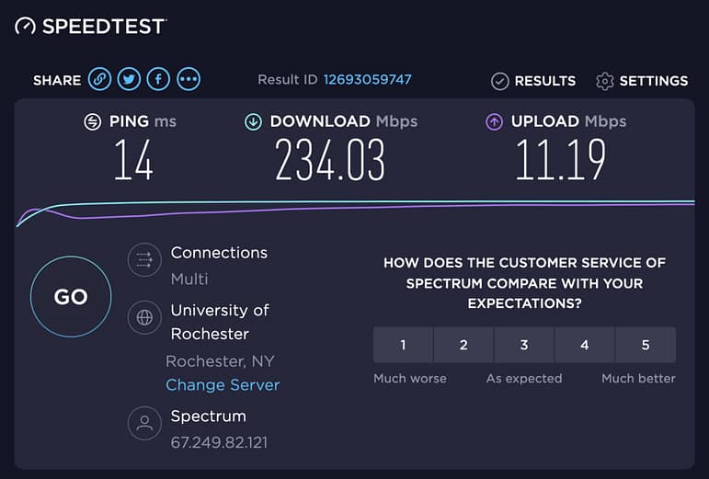Click the download arrow icon
Image resolution: width=709 pixels, height=479 pixels.
coord(253,122)
